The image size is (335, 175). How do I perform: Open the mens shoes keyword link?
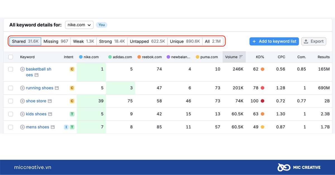pyautogui.click(x=37, y=127)
